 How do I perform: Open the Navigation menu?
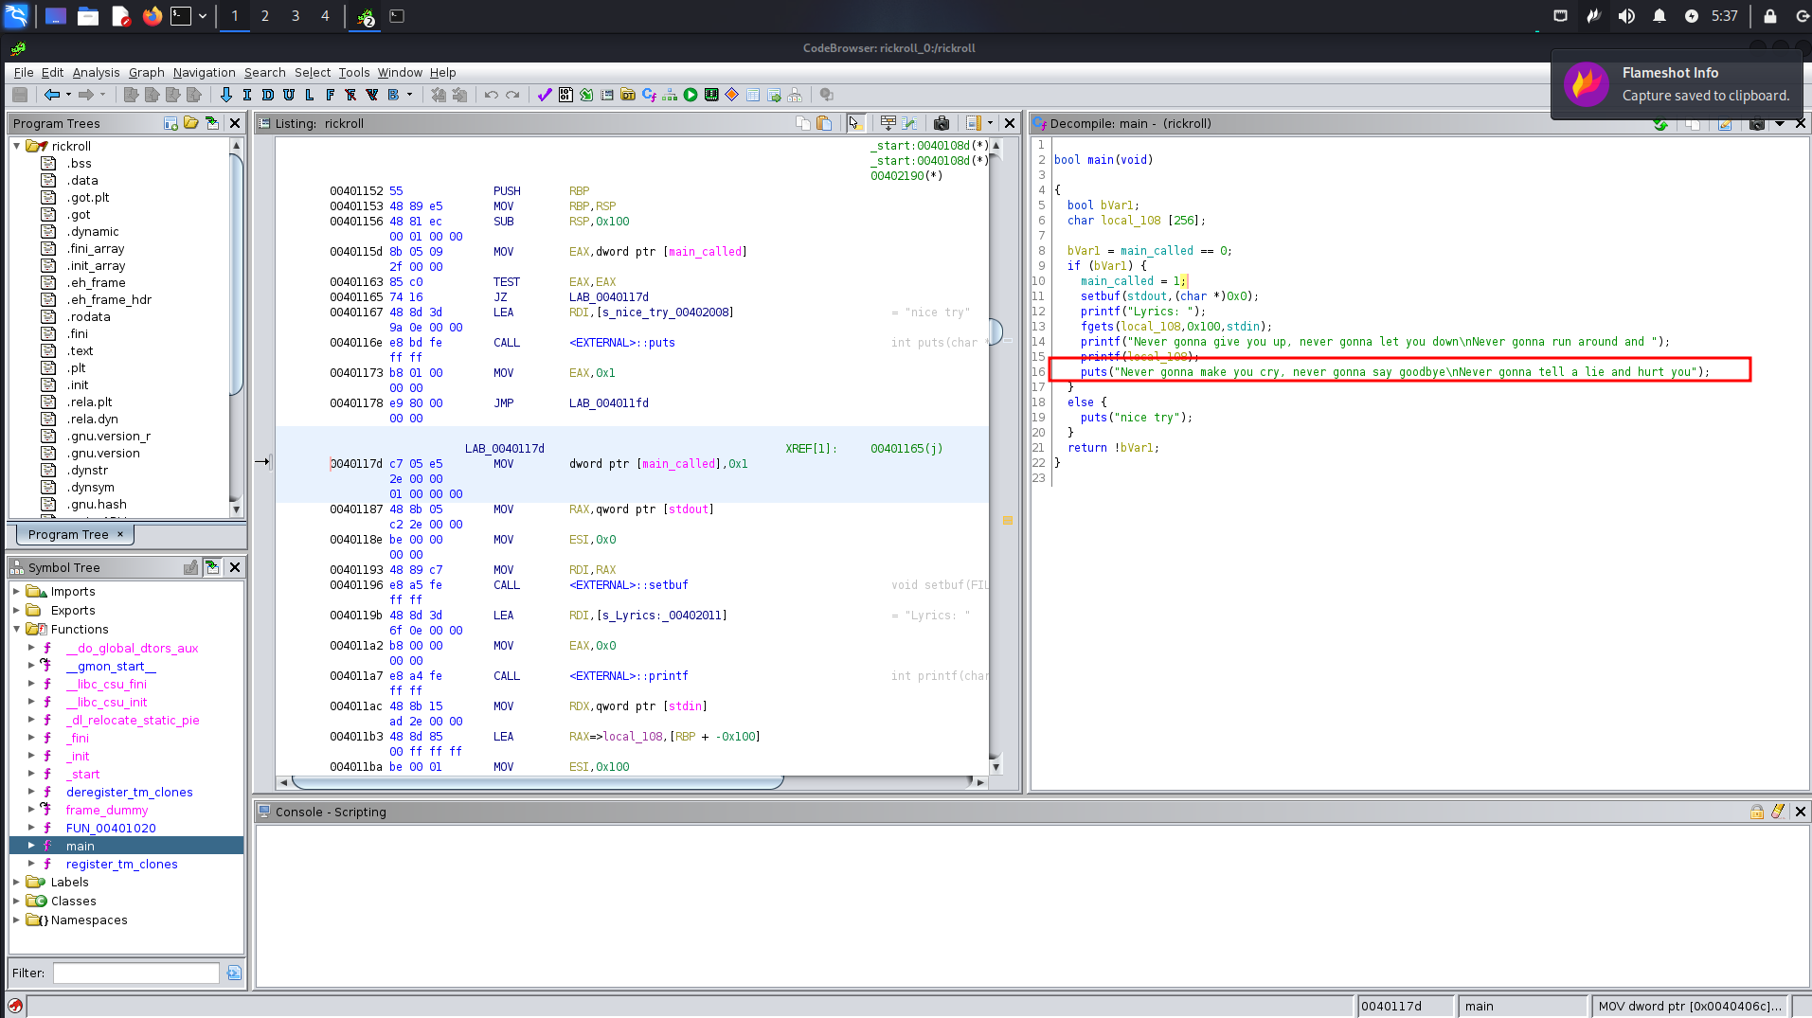tap(204, 72)
